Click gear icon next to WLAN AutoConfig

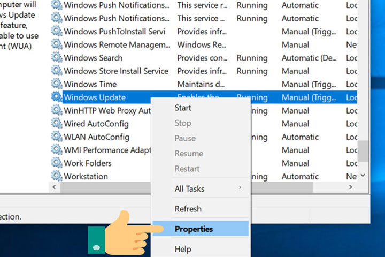click(x=57, y=137)
